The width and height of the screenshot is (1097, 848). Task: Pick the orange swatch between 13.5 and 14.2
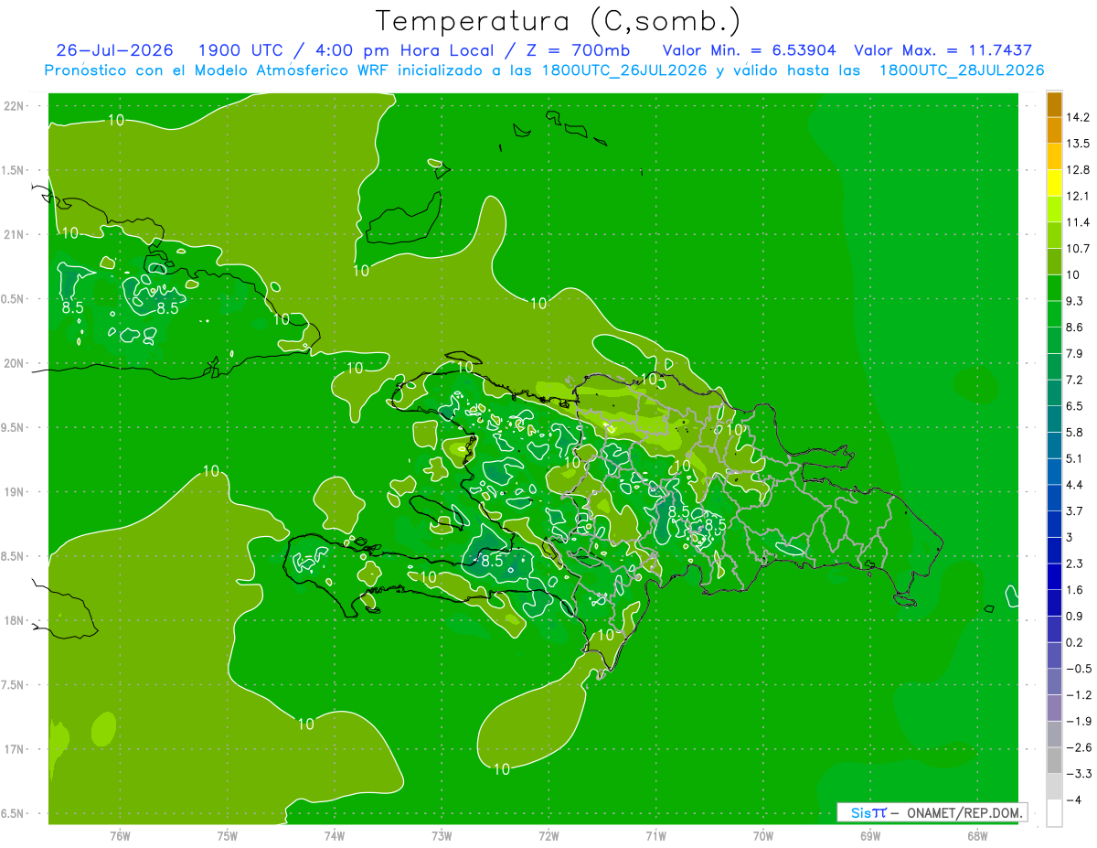tap(1054, 131)
